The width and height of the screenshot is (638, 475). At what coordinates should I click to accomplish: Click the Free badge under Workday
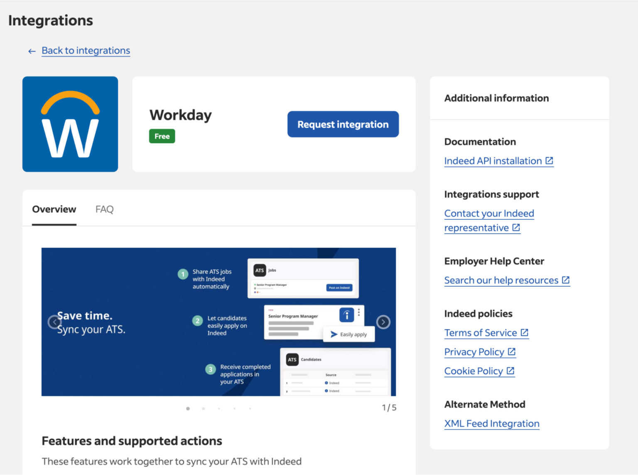162,136
